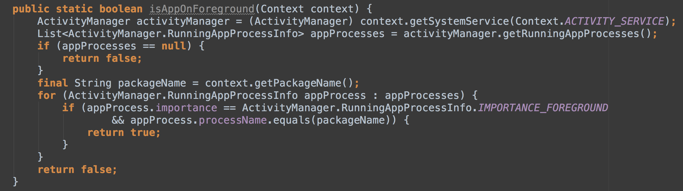The width and height of the screenshot is (683, 191).
Task: Click the isAppOnForeground method name
Action: pyautogui.click(x=202, y=9)
